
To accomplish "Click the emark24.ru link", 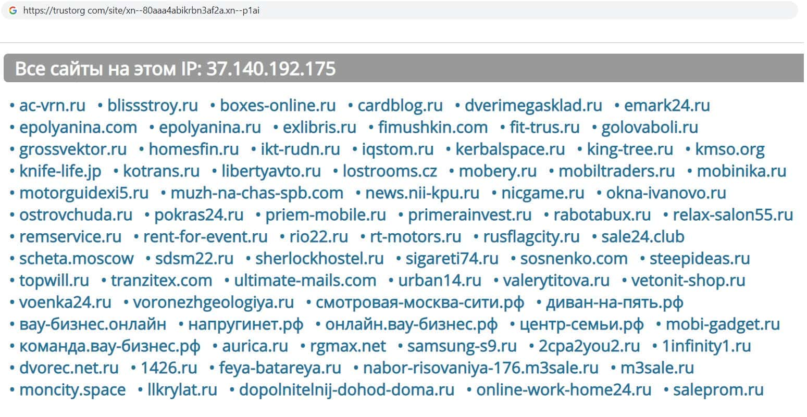I will pos(667,106).
